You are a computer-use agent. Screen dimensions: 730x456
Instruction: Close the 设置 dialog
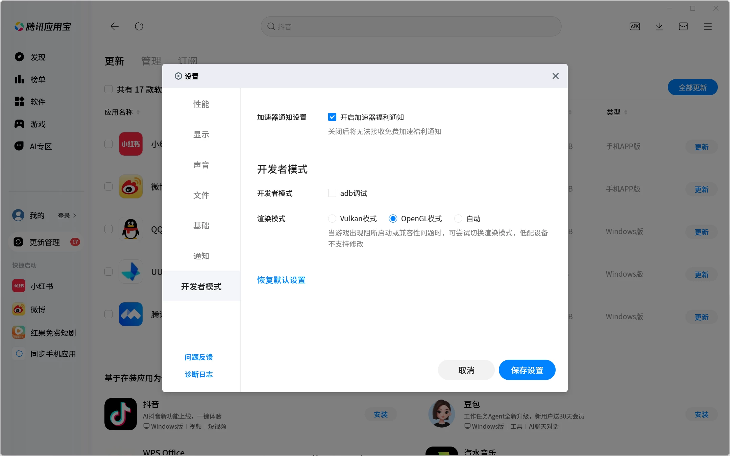click(x=556, y=76)
